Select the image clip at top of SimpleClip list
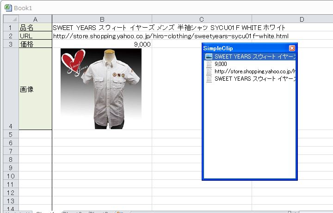The image size is (333, 213). pos(250,56)
